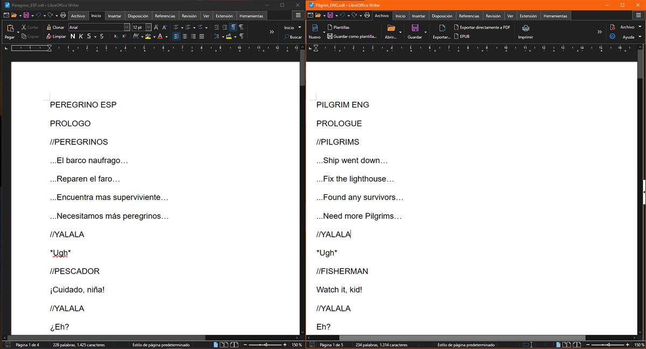Click Exportar icon in Pilgrim window
This screenshot has height=349, width=646.
coord(443,28)
